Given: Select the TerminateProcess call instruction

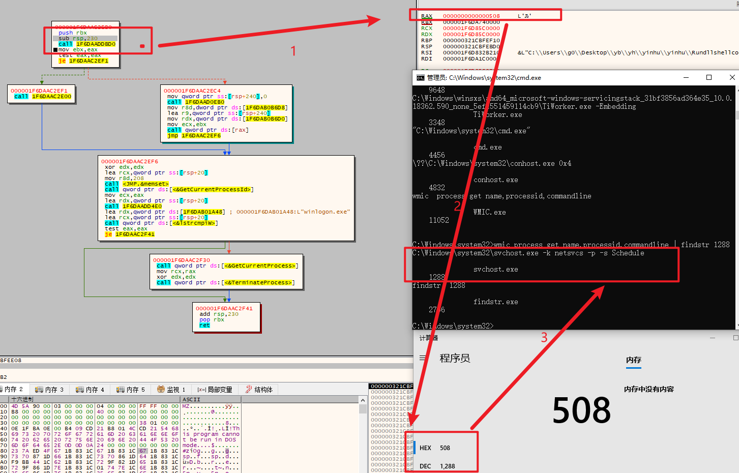Looking at the screenshot, I should (x=225, y=283).
